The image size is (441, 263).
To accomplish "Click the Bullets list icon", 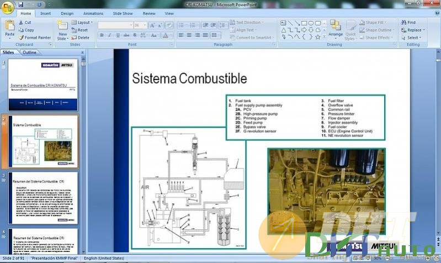I will (x=182, y=25).
